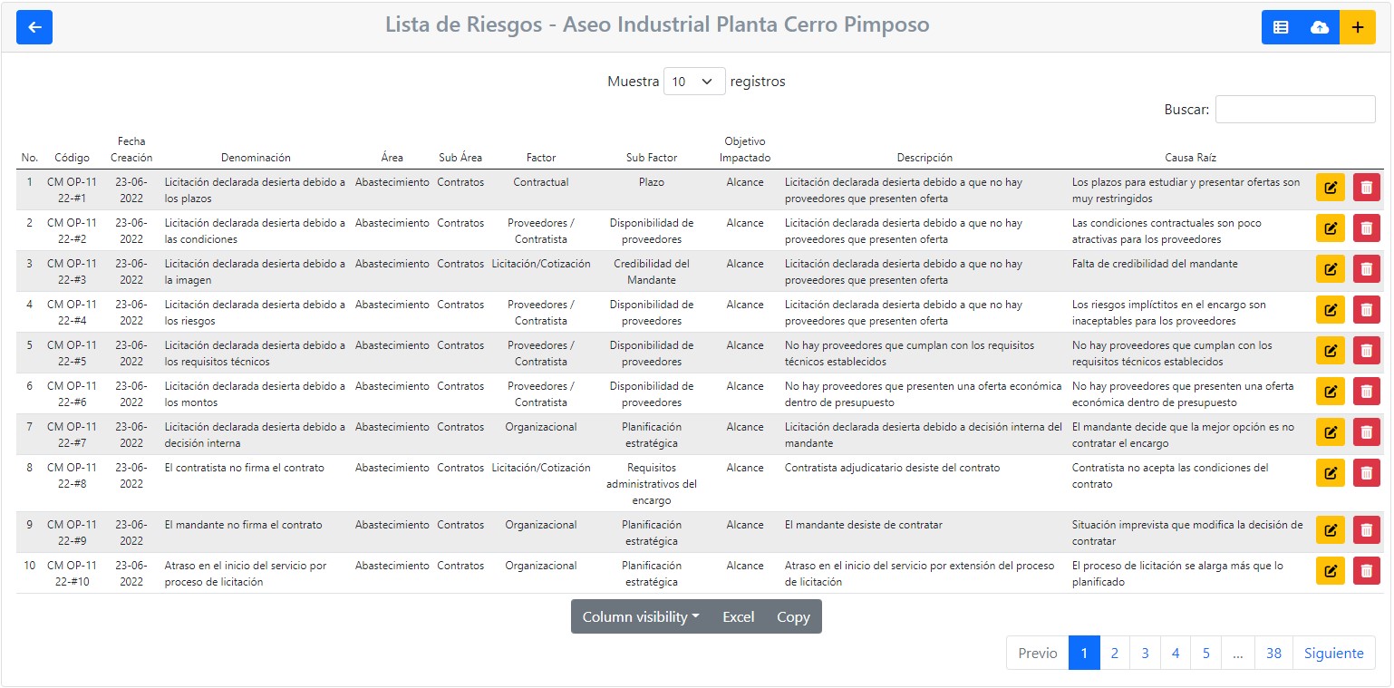The height and width of the screenshot is (688, 1394).
Task: Jump to last page 38
Action: (x=1273, y=653)
